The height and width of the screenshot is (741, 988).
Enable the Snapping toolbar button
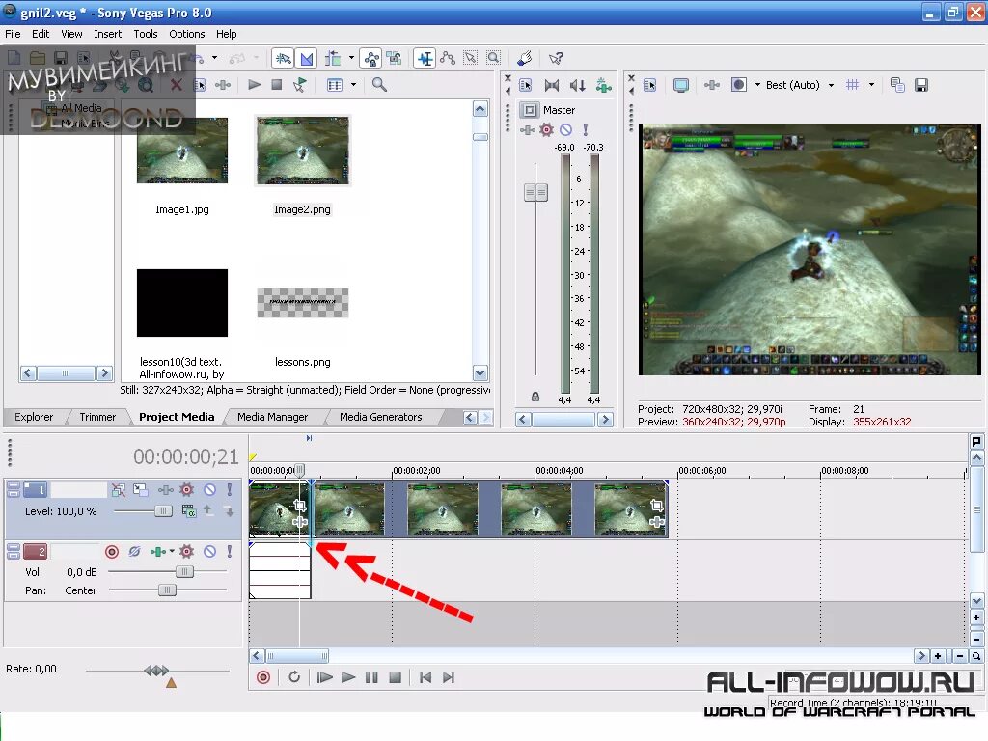[283, 59]
